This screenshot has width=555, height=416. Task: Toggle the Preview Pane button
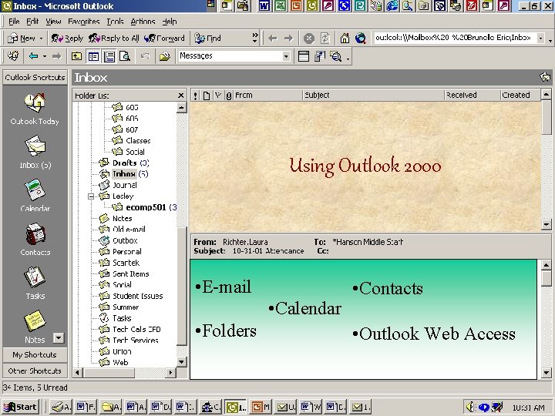(109, 56)
